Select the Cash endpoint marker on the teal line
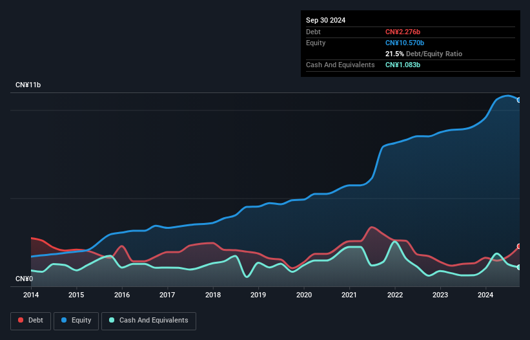This screenshot has height=340, width=530. pos(519,267)
